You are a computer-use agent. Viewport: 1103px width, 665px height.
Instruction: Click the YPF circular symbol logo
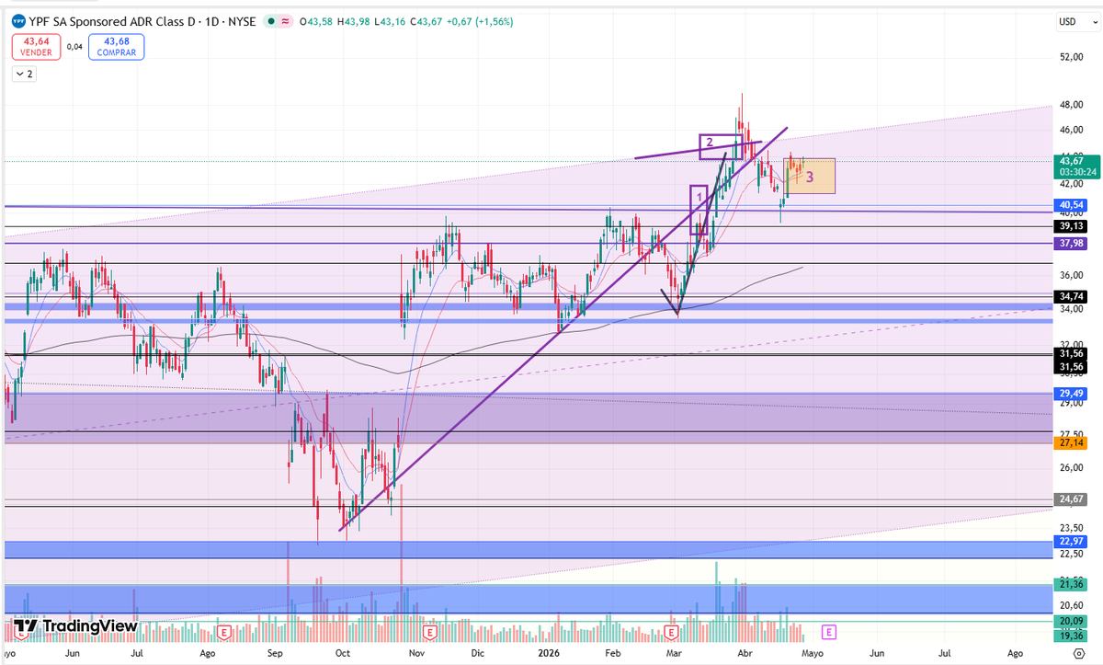pos(18,20)
